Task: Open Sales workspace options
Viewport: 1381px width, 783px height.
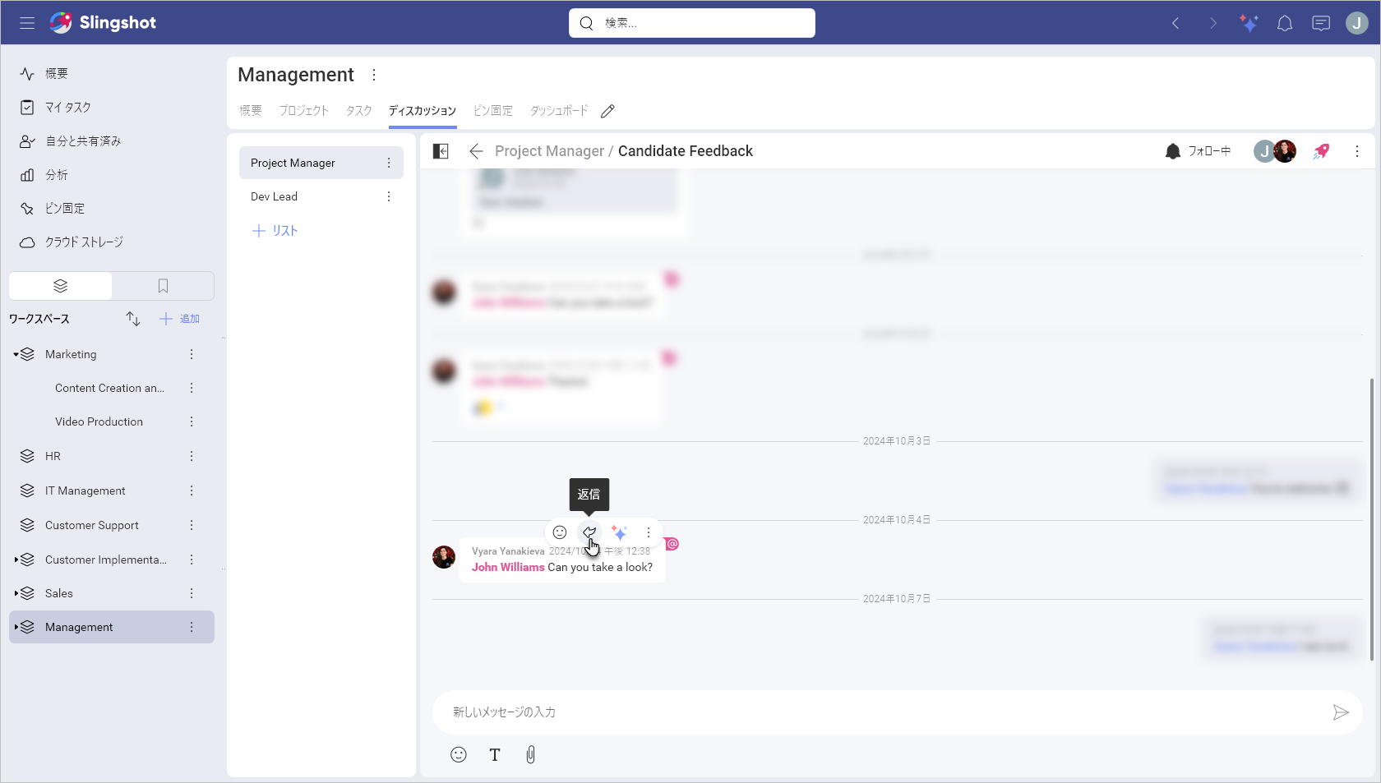Action: [192, 593]
